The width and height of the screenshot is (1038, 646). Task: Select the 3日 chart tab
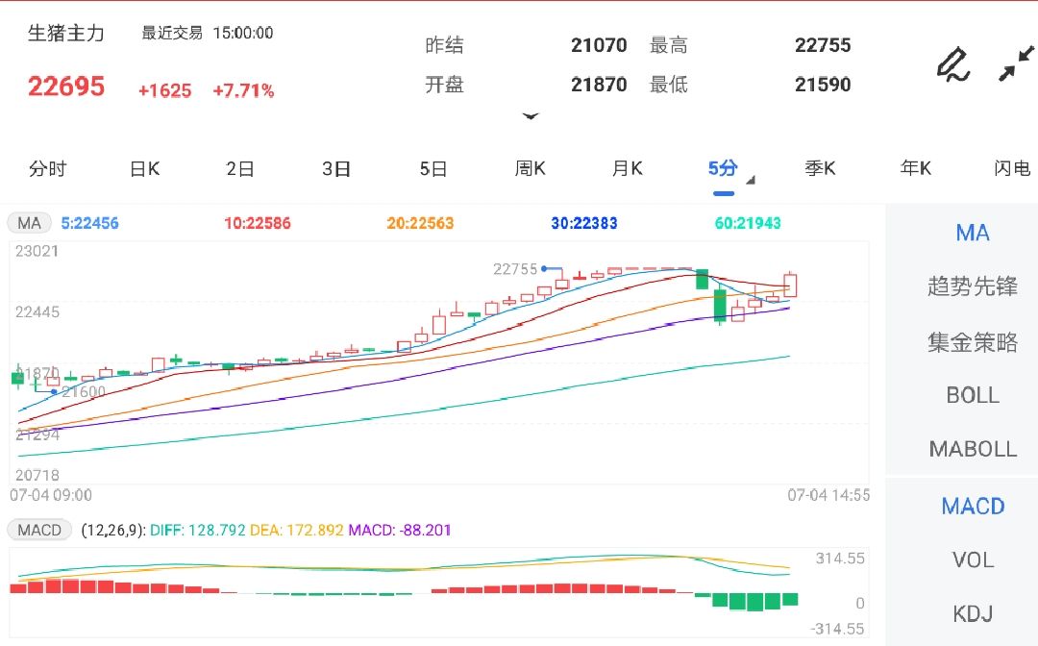336,169
